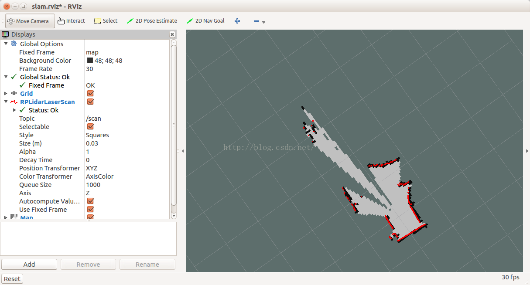Screen dimensions: 530x285
Task: Click the Global Options gear icon
Action: (14, 44)
